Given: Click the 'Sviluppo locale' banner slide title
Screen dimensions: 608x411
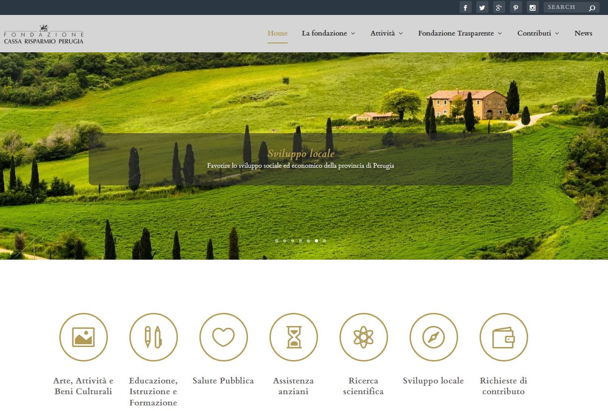Looking at the screenshot, I should pos(301,154).
